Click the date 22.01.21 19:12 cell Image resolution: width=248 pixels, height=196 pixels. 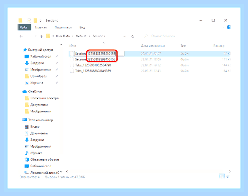(x=151, y=65)
